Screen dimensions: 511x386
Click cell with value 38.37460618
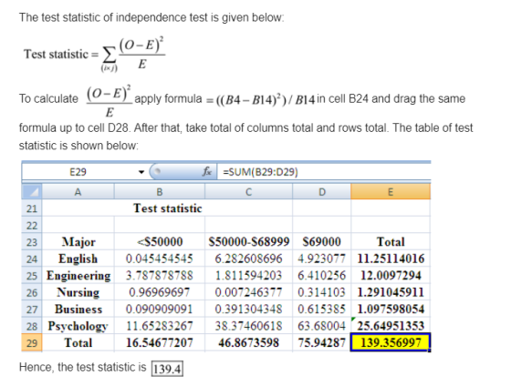(x=248, y=326)
